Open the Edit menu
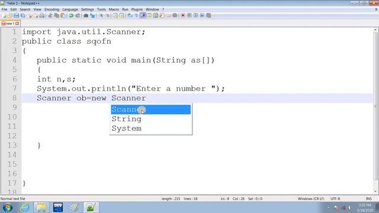The height and width of the screenshot is (213, 379). click(x=14, y=9)
